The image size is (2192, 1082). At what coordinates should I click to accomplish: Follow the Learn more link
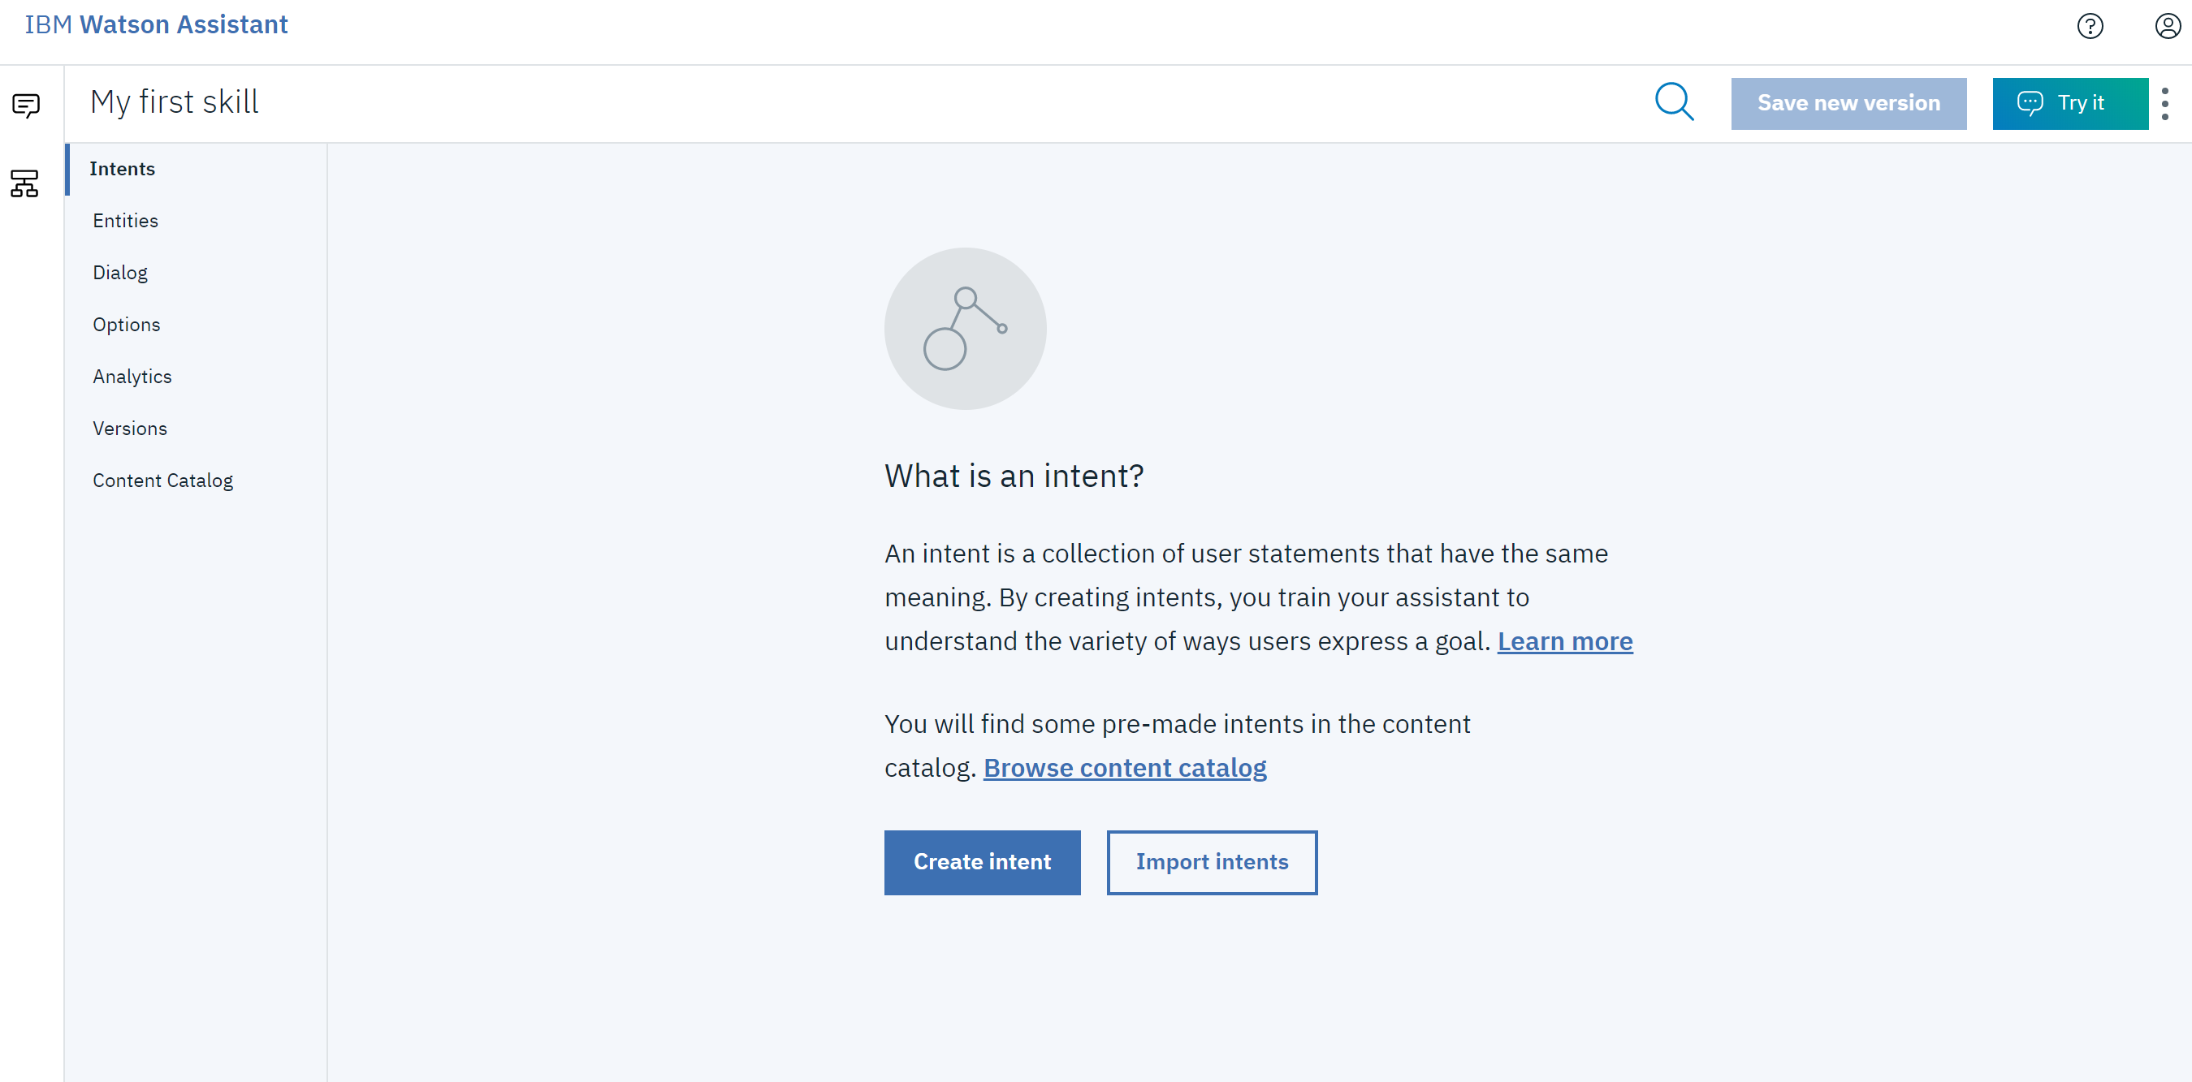[x=1565, y=641]
